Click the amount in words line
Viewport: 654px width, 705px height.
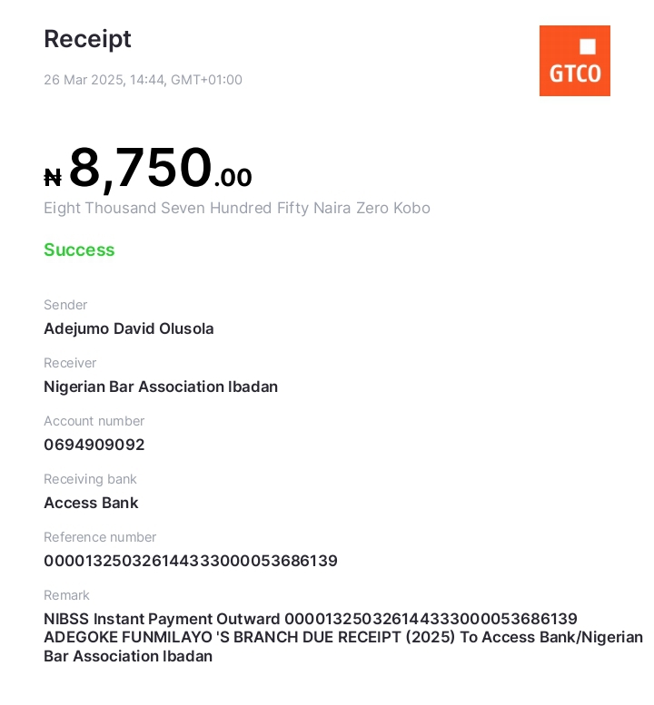coord(237,208)
